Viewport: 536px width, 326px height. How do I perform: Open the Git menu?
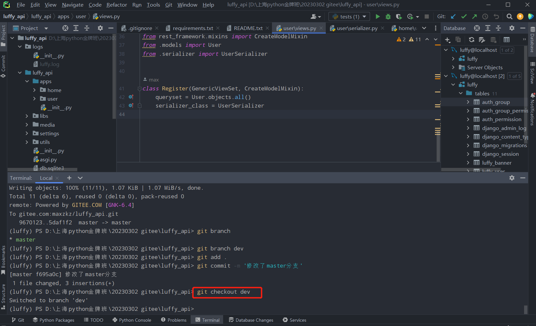pos(169,5)
